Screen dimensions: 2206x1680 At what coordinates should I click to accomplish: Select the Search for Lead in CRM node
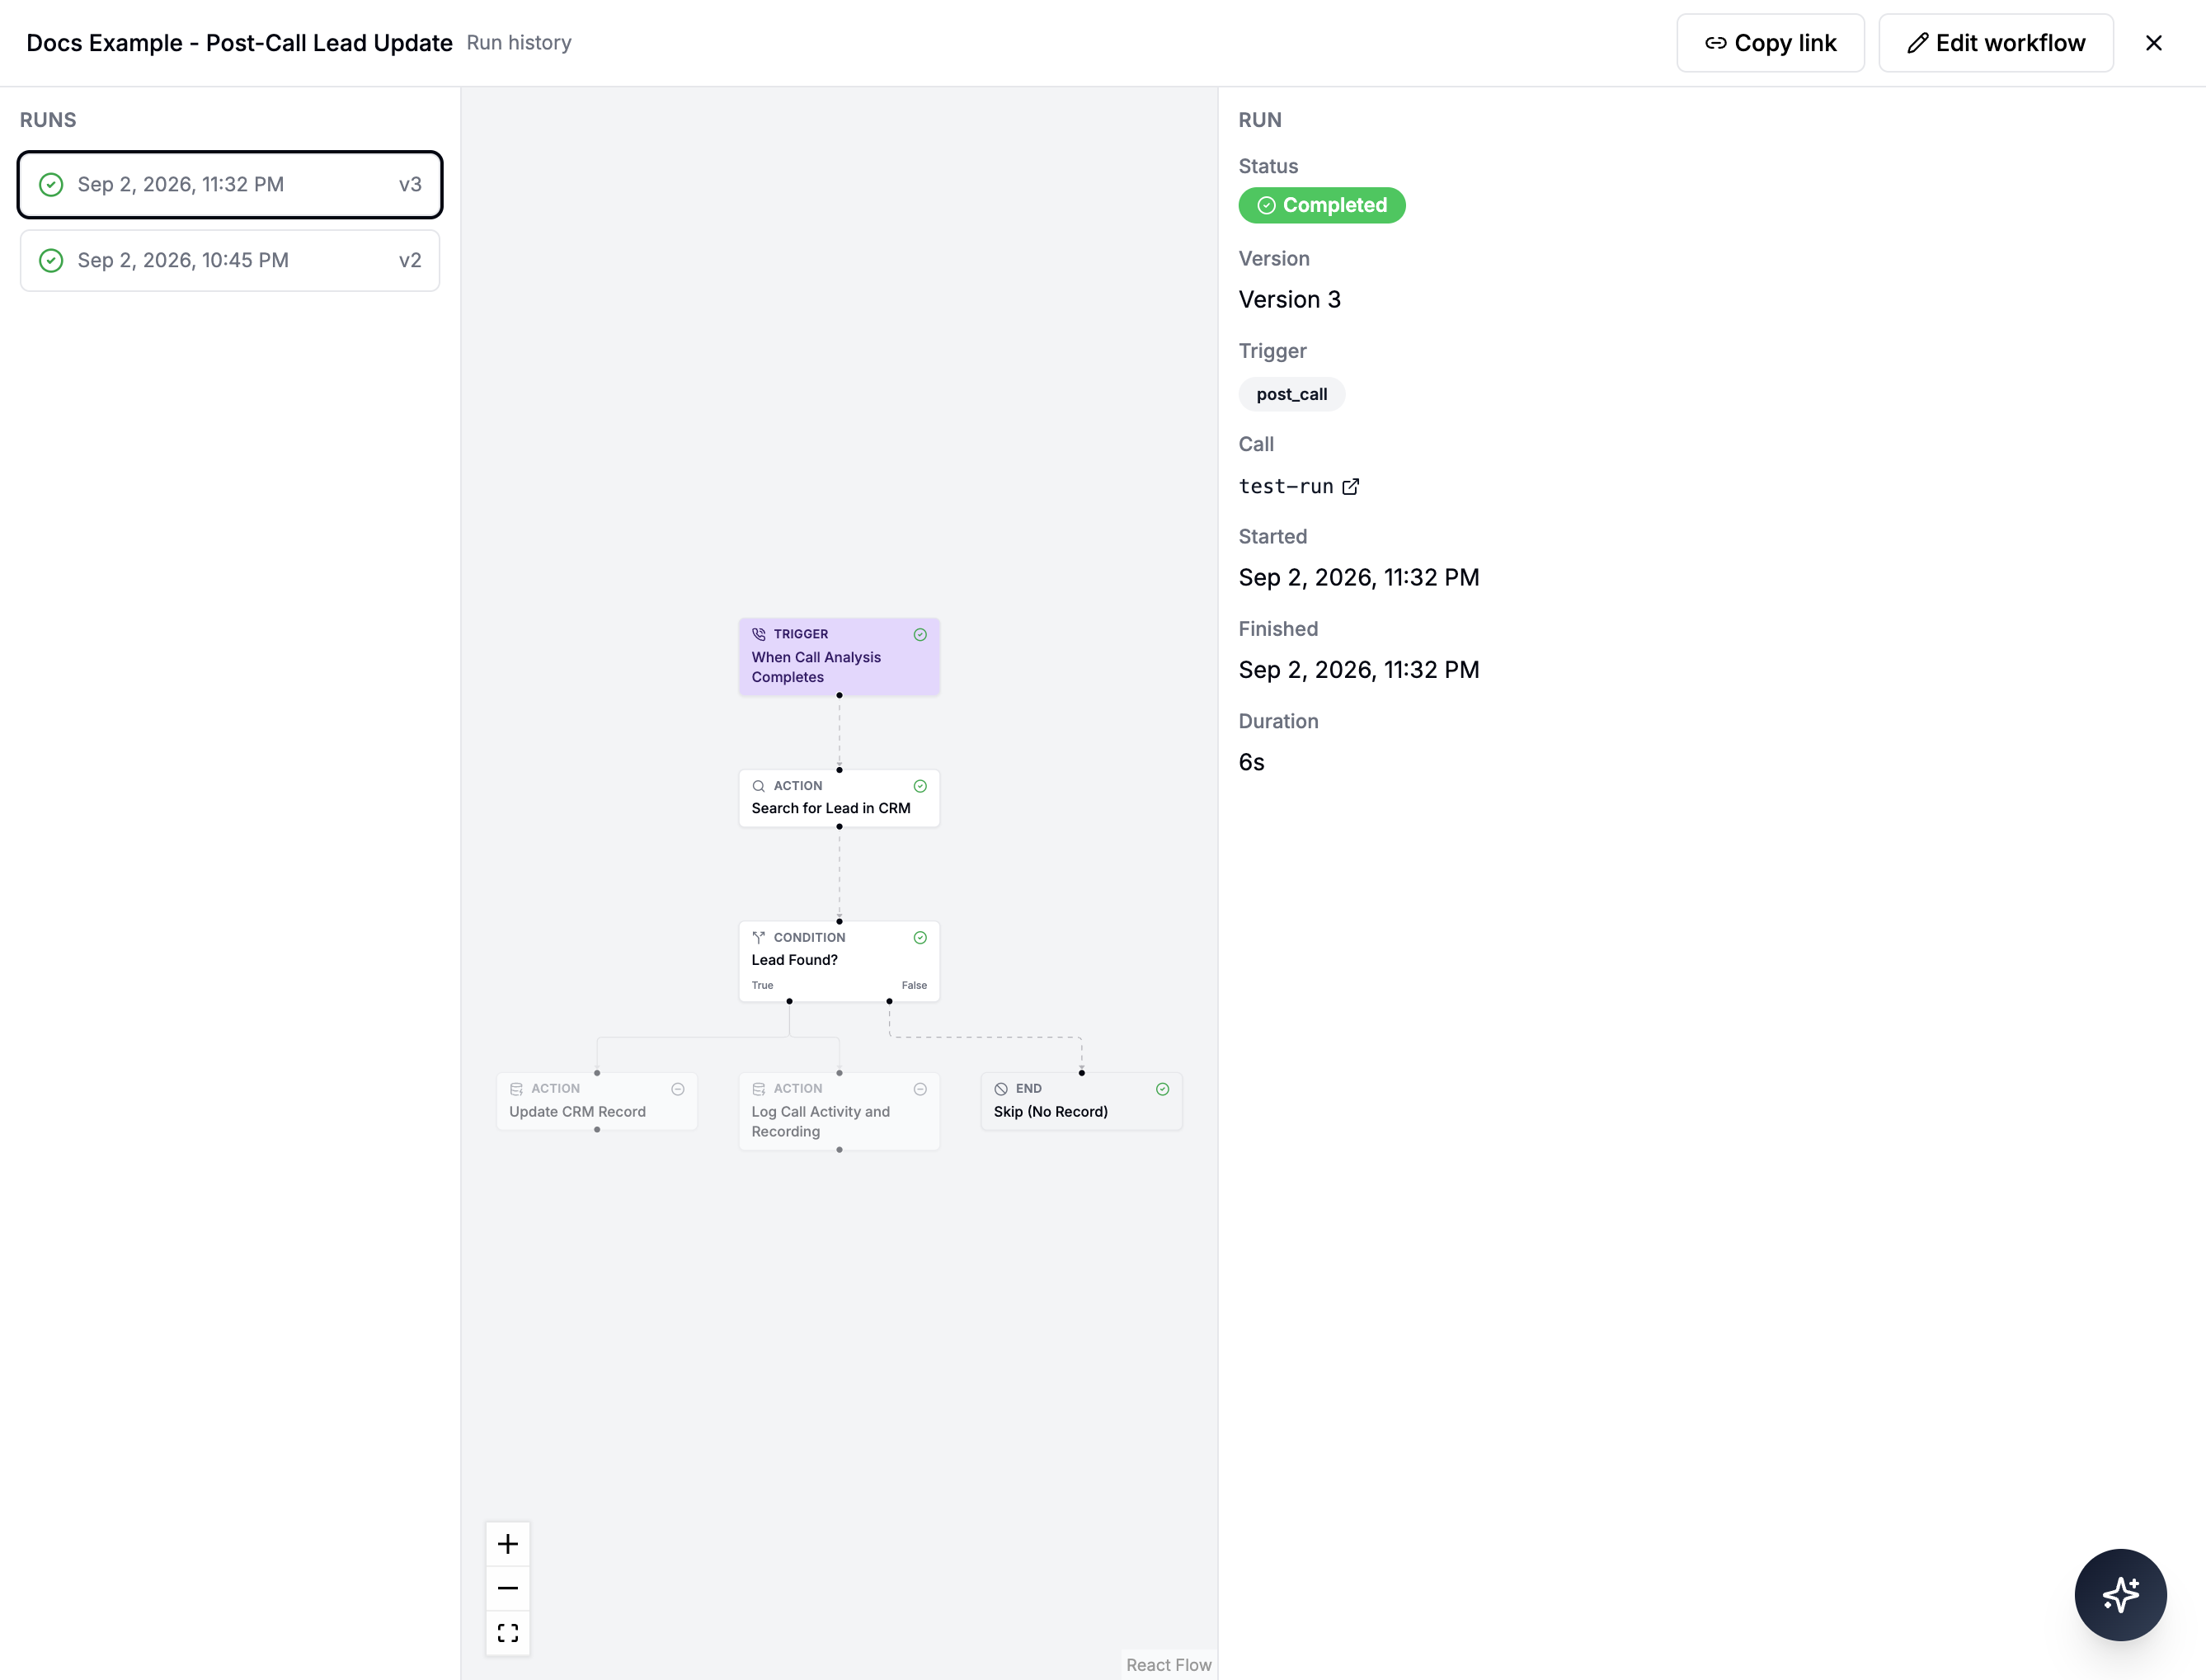coord(839,798)
